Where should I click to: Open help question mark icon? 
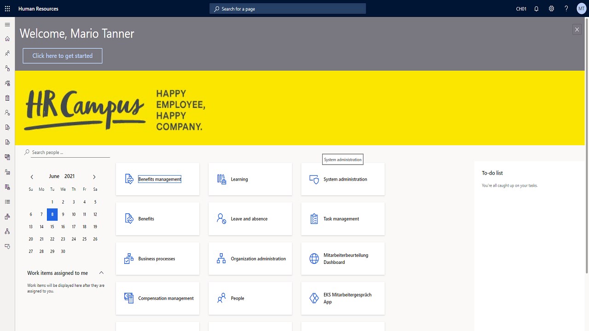click(566, 9)
